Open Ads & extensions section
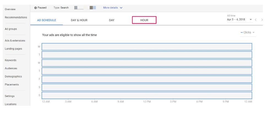 [15, 41]
